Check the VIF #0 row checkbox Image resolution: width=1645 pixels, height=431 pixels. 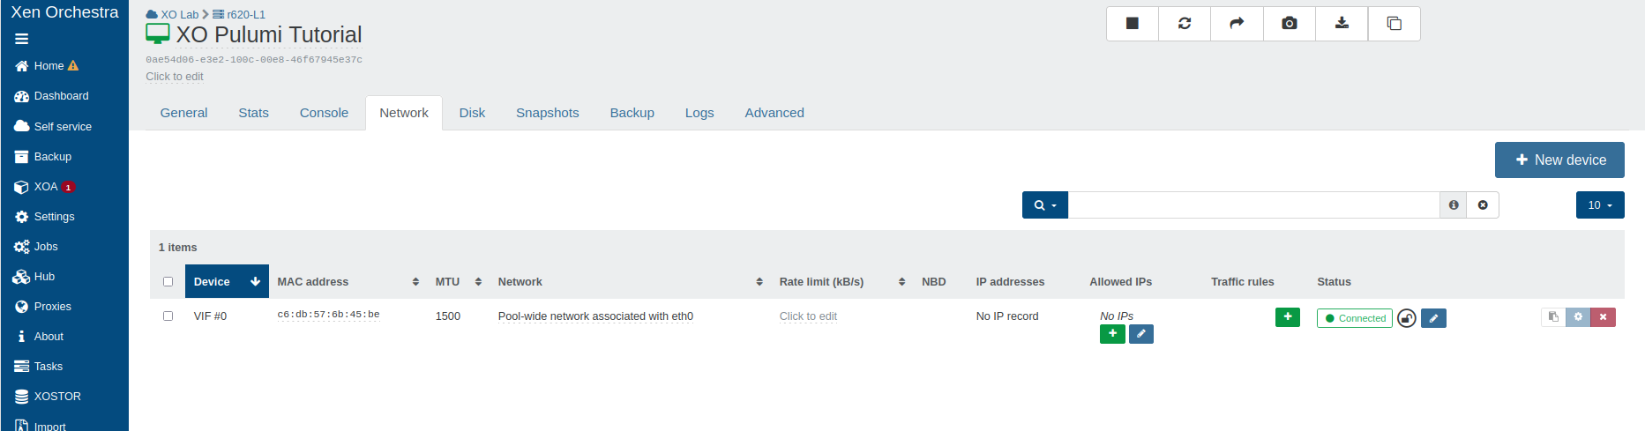click(x=168, y=316)
